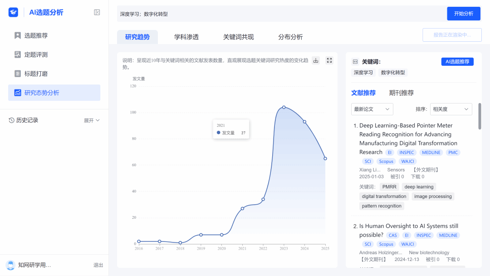Click the download chart icon
Image resolution: width=490 pixels, height=276 pixels.
click(316, 60)
